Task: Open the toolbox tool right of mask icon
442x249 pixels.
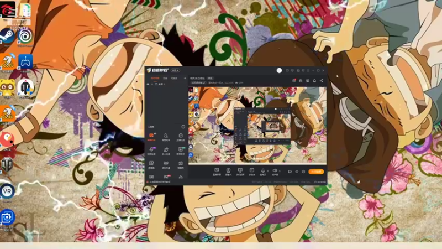Action: [x=181, y=164]
